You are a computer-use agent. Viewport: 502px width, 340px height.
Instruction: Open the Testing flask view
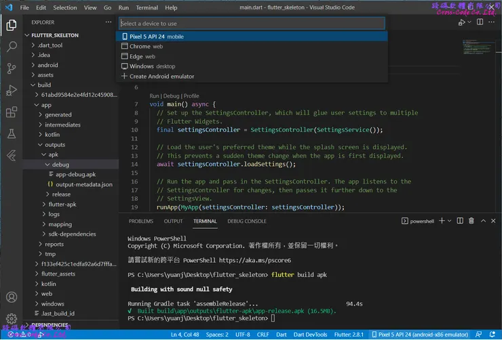pyautogui.click(x=12, y=133)
